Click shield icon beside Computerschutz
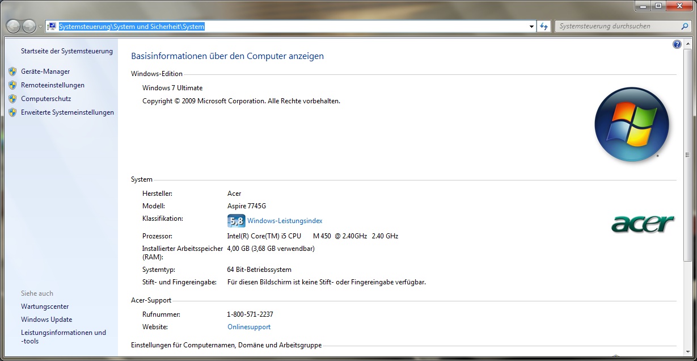Viewport: 697px width, 361px height. (12, 99)
